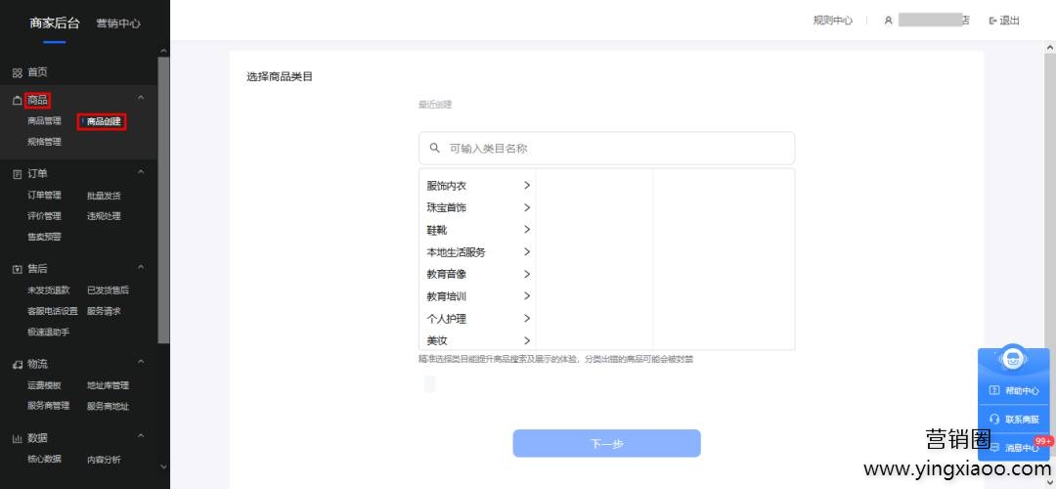Open 内容分析 in the sidebar
This screenshot has width=1056, height=489.
(104, 460)
